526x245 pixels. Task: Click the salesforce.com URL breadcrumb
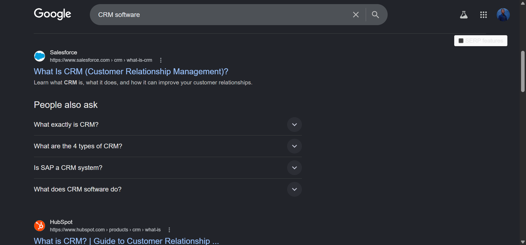tap(101, 60)
